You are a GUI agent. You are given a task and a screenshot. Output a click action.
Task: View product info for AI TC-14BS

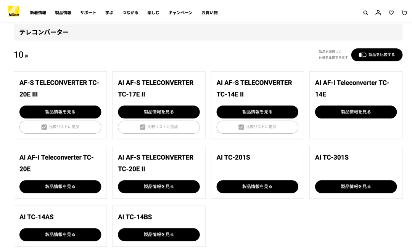click(159, 235)
